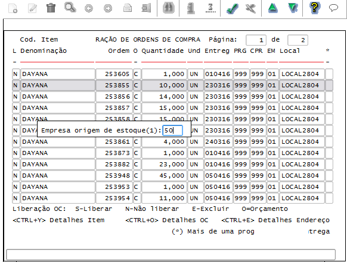Click the 'E-Excluir' legend text

click(x=210, y=209)
